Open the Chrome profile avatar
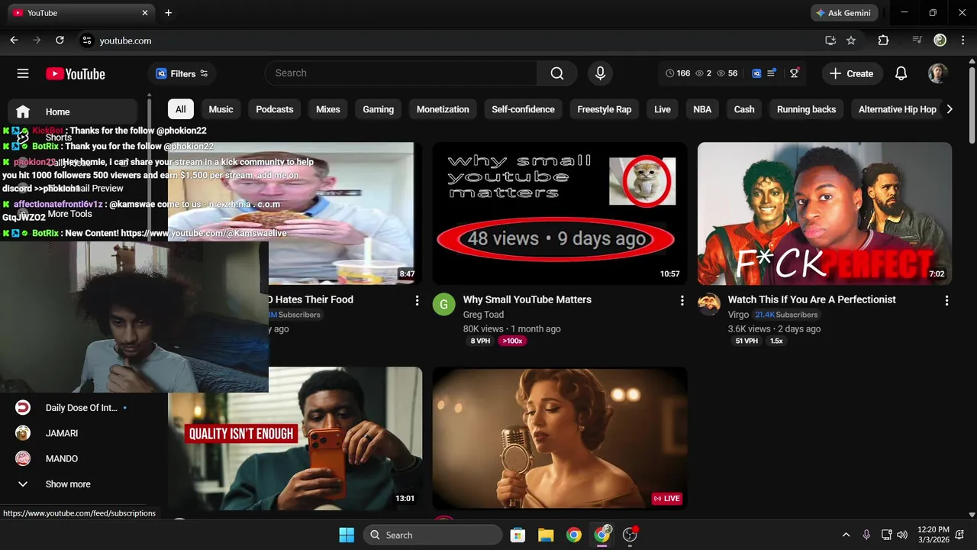The height and width of the screenshot is (550, 977). (x=940, y=40)
